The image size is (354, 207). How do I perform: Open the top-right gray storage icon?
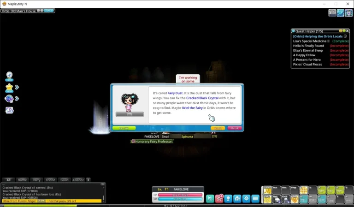(x=332, y=13)
